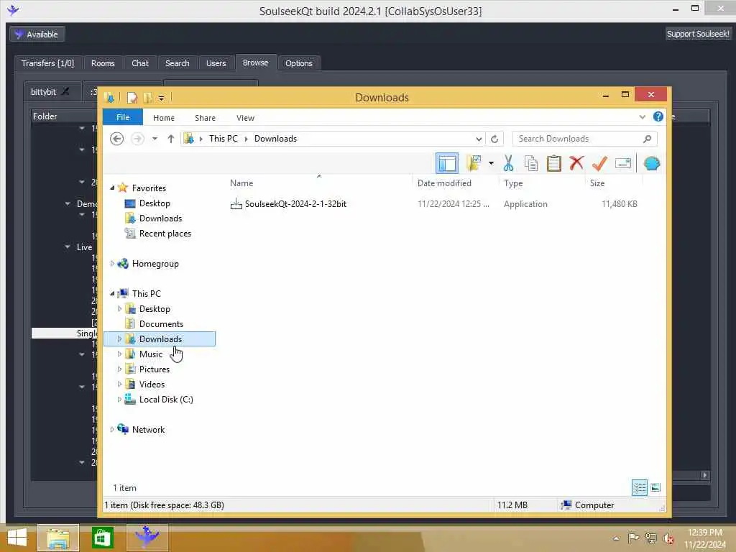Click the orange checkmark icon
Screen dimensions: 736x552
click(x=599, y=163)
